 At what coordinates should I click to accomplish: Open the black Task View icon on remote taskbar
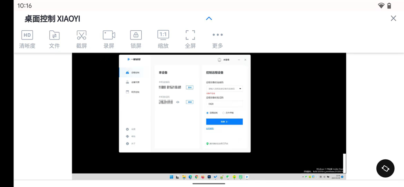coord(178,177)
